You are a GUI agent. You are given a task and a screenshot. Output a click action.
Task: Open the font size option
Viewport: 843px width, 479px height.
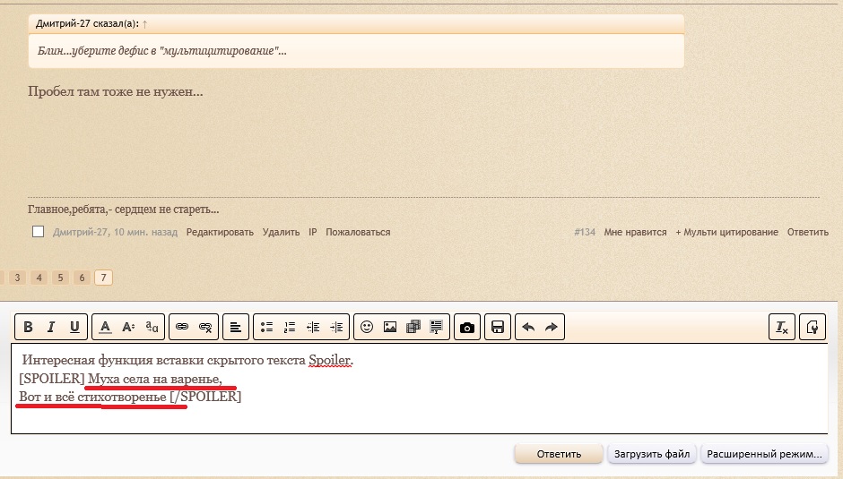point(128,327)
